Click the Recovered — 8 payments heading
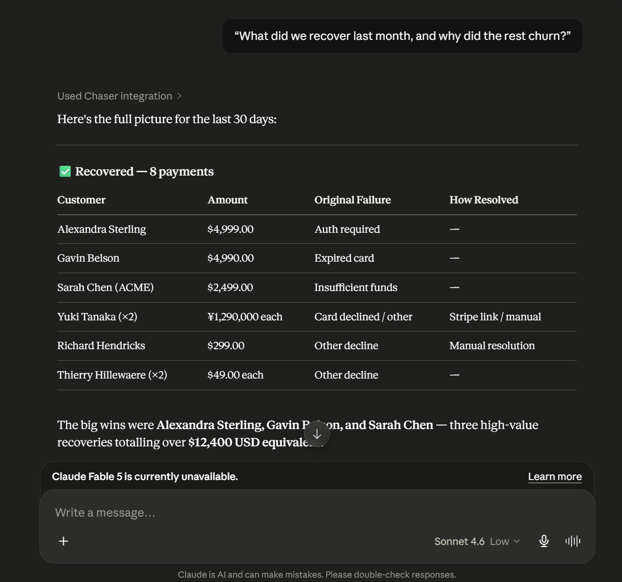Screen dimensions: 622x582 (144, 172)
